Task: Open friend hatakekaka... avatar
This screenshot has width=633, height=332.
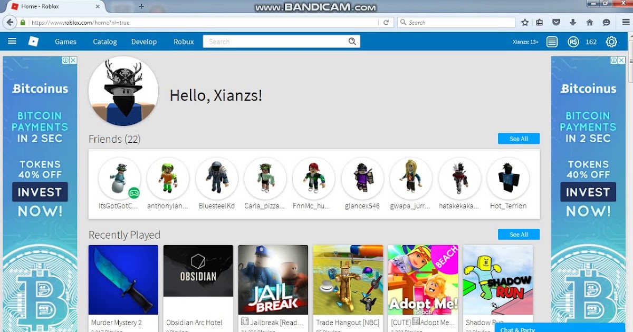Action: pos(459,179)
